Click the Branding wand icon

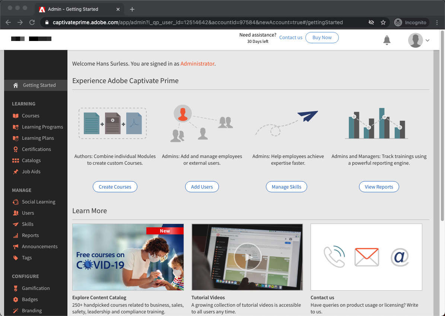click(x=16, y=311)
